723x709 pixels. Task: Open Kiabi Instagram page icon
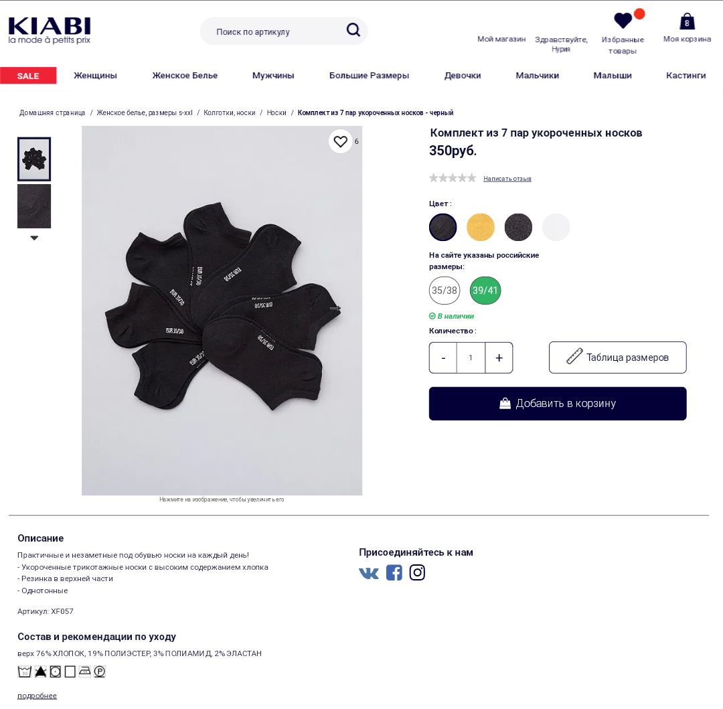(x=417, y=572)
